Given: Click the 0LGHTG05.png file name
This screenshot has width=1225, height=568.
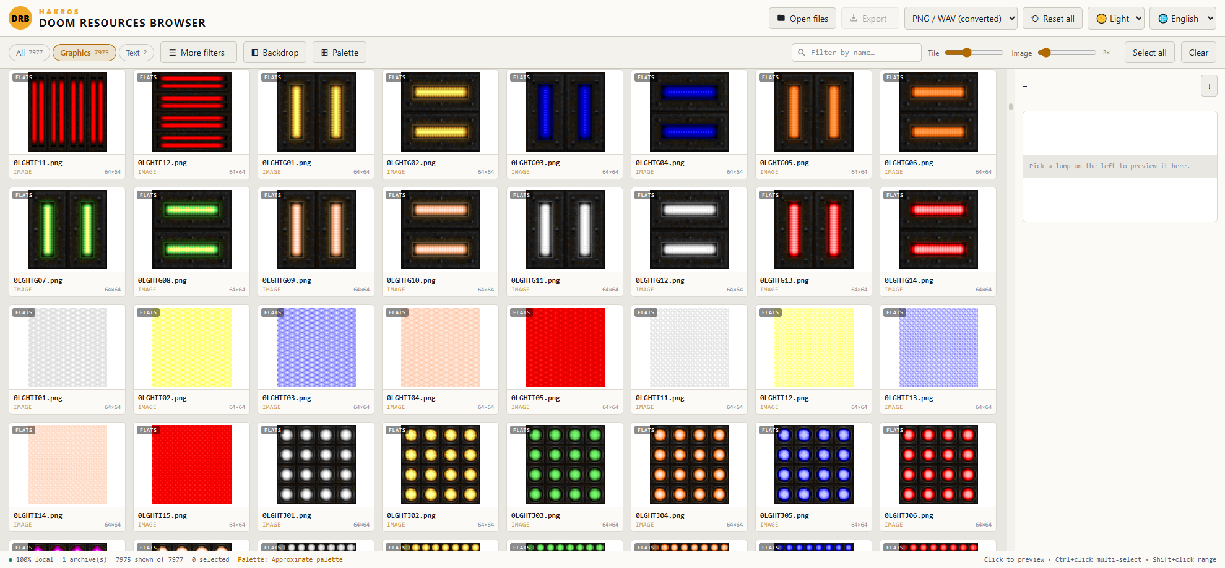Looking at the screenshot, I should pyautogui.click(x=784, y=163).
